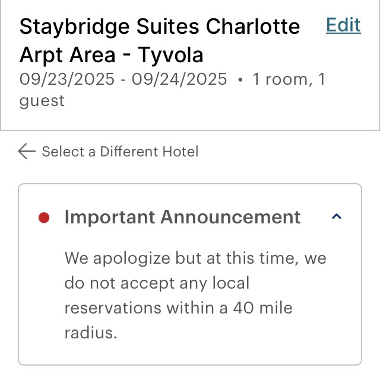
Task: Click the check-out date 09/24/2025
Action: tap(179, 79)
